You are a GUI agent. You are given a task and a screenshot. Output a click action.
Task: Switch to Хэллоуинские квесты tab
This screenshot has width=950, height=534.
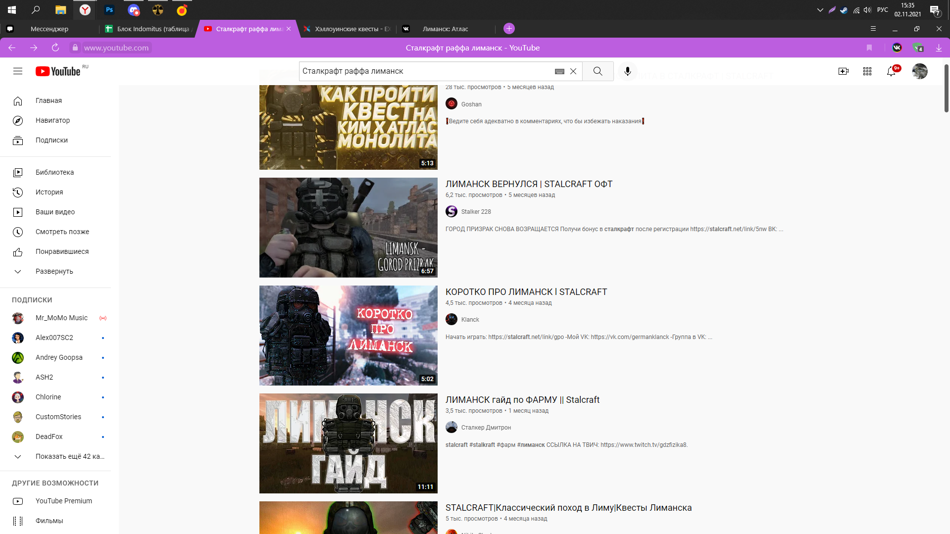347,29
